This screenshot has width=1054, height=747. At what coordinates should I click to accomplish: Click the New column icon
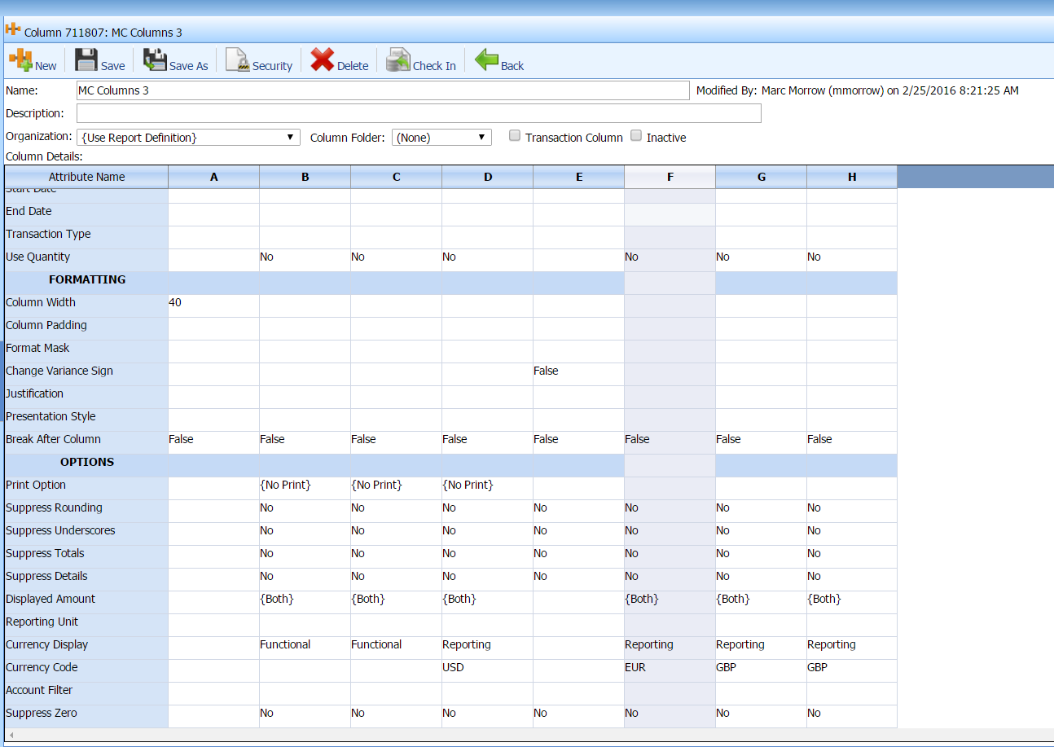(20, 60)
